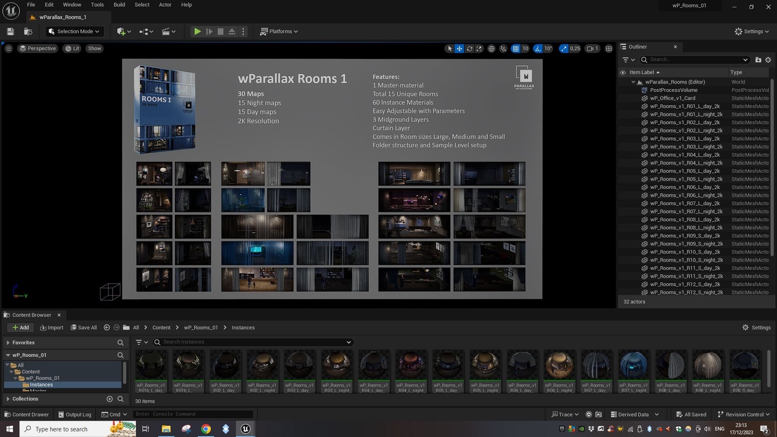Toggle grid snapping in the viewport
This screenshot has width=777, height=437.
pyautogui.click(x=515, y=49)
